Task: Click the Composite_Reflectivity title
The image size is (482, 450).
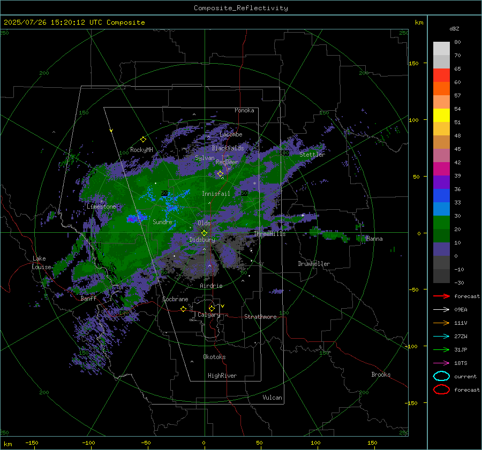Action: pos(241,8)
